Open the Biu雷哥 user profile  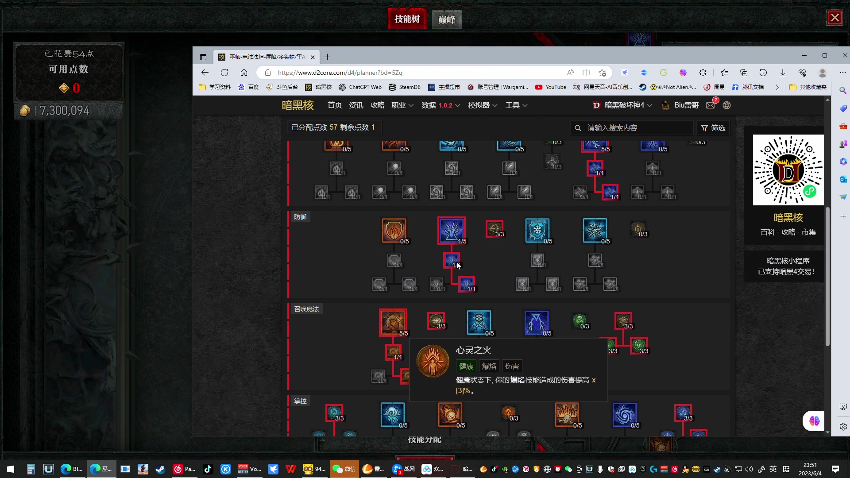point(680,105)
